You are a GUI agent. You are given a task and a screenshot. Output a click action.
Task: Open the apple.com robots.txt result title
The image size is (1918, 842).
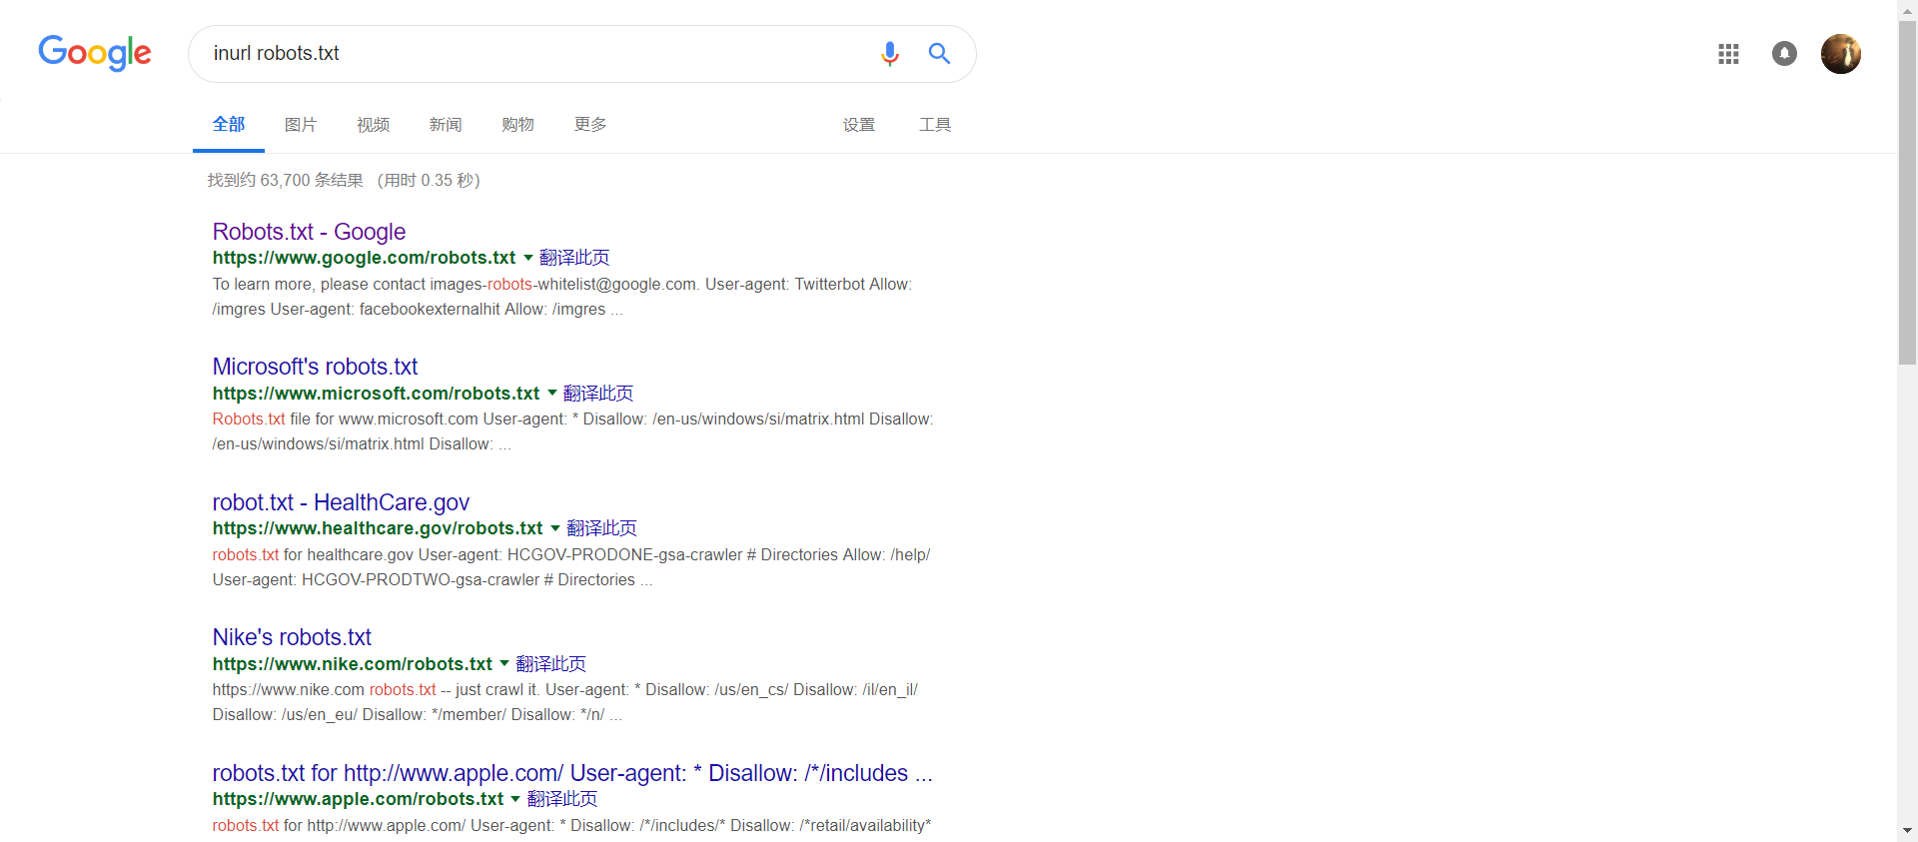coord(572,773)
